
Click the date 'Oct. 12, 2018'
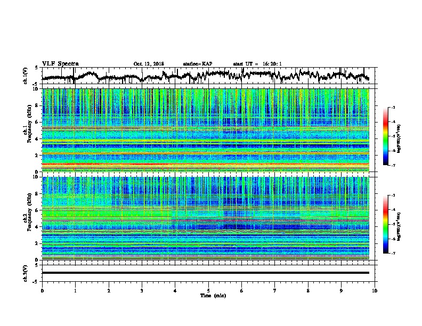[149, 64]
